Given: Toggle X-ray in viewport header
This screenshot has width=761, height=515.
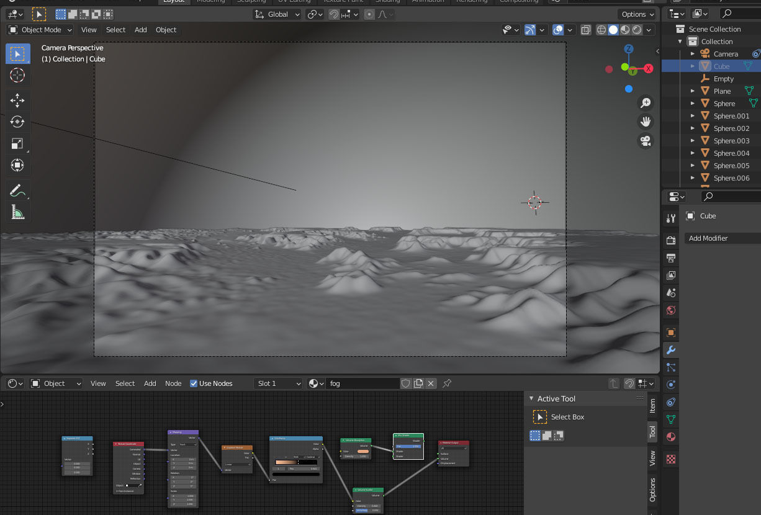Looking at the screenshot, I should [585, 30].
